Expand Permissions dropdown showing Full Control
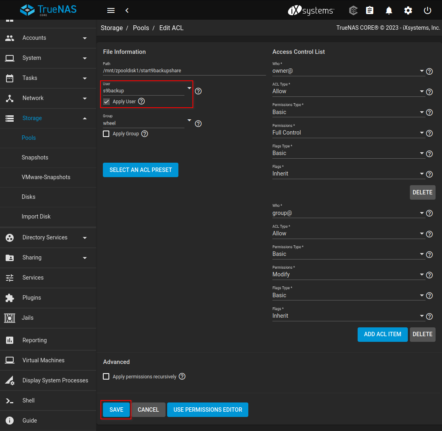This screenshot has width=442, height=431. tap(348, 133)
